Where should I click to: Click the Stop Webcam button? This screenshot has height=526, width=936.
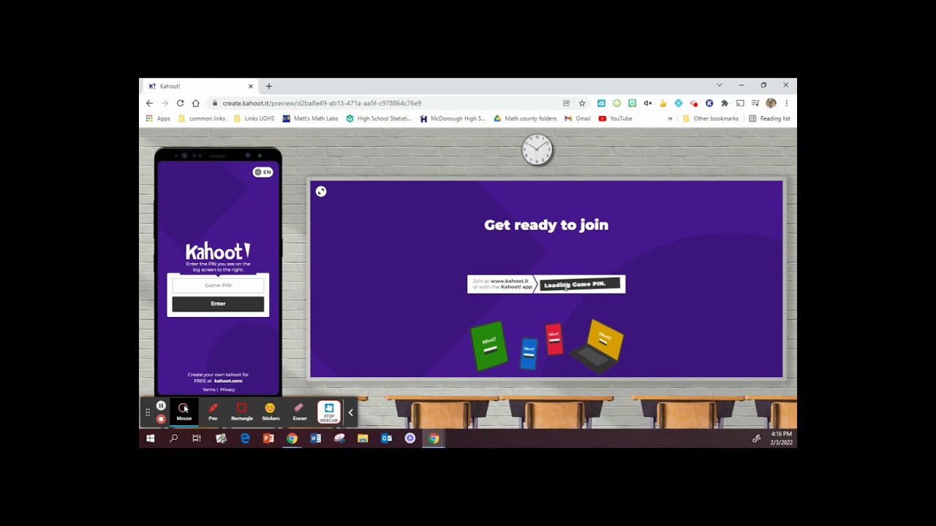tap(329, 412)
